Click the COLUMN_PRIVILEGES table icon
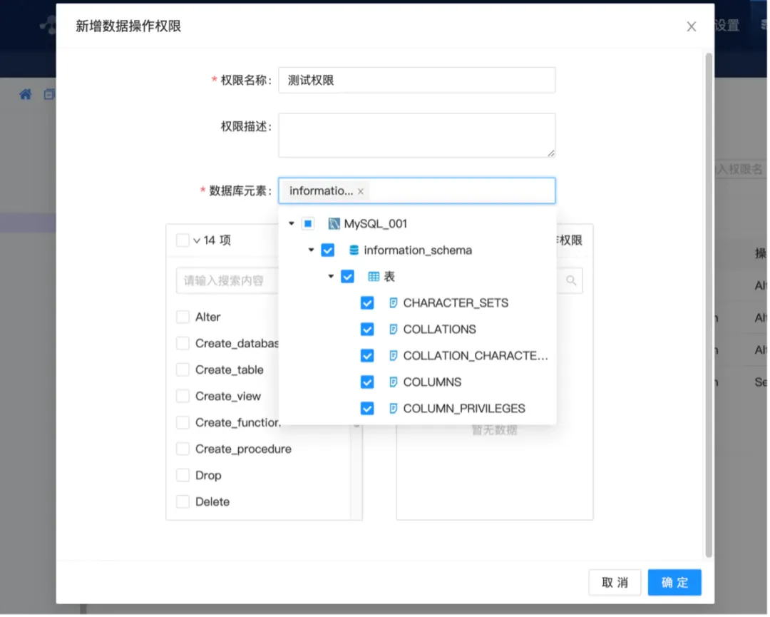Viewport: 770px width, 617px height. (393, 408)
